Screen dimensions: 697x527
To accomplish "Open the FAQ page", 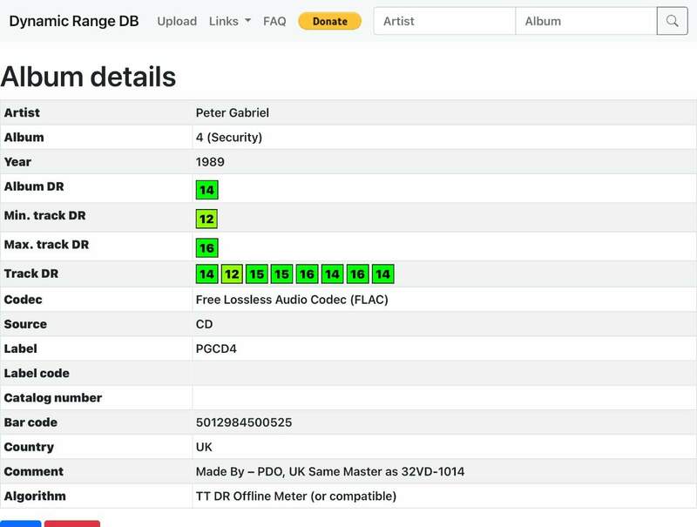I will (x=274, y=21).
